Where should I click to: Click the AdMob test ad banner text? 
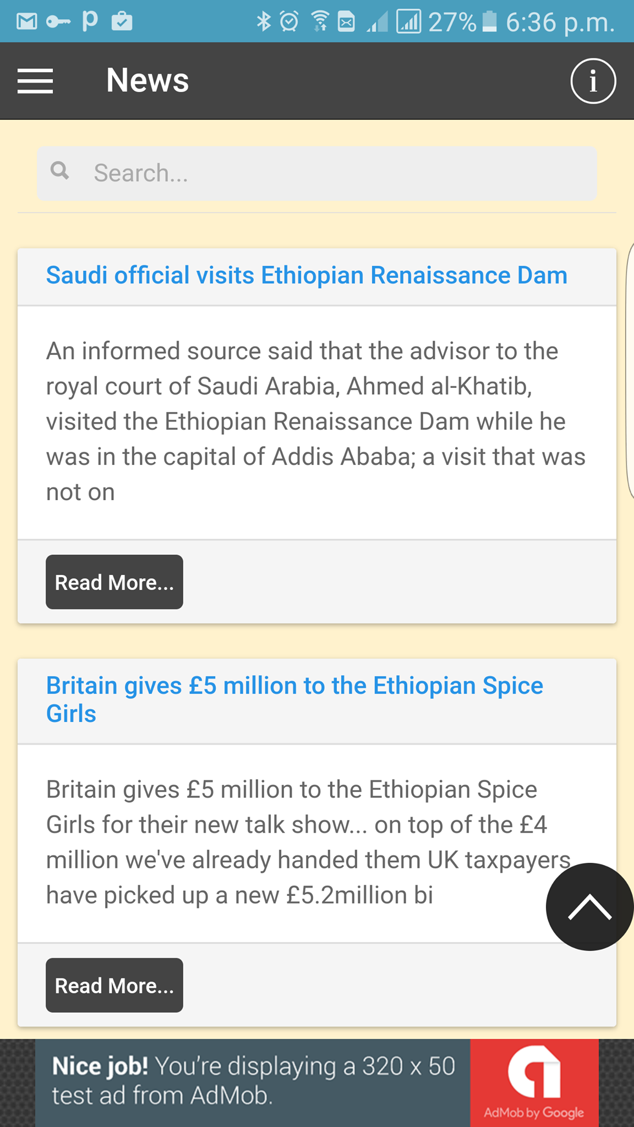coord(253,1081)
